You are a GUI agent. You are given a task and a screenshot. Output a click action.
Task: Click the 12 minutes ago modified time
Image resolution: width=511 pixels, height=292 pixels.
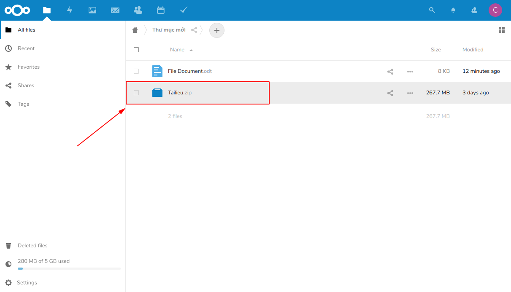click(481, 71)
